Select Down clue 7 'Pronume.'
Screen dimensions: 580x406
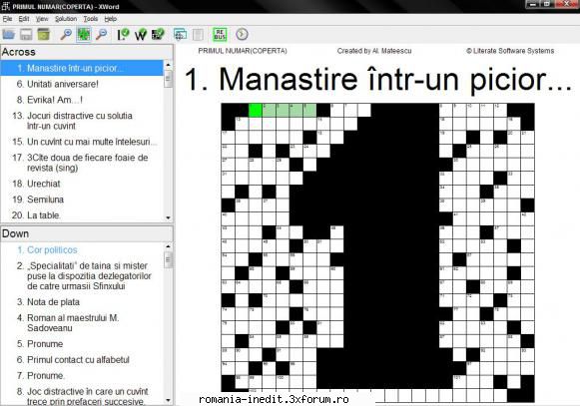[x=82, y=376]
